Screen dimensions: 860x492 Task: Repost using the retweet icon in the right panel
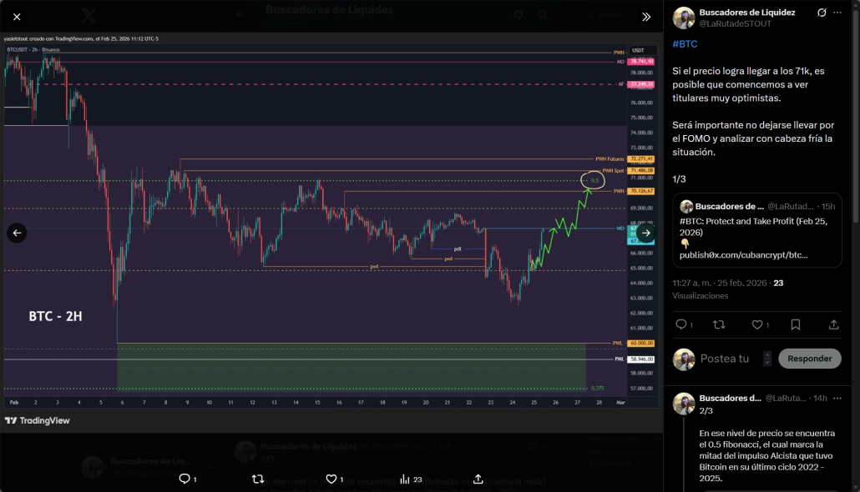pyautogui.click(x=719, y=324)
